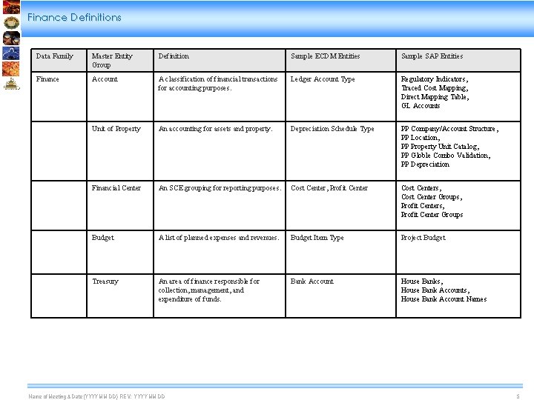
Task: Click the blue arch sidebar image
Action: pyautogui.click(x=11, y=53)
